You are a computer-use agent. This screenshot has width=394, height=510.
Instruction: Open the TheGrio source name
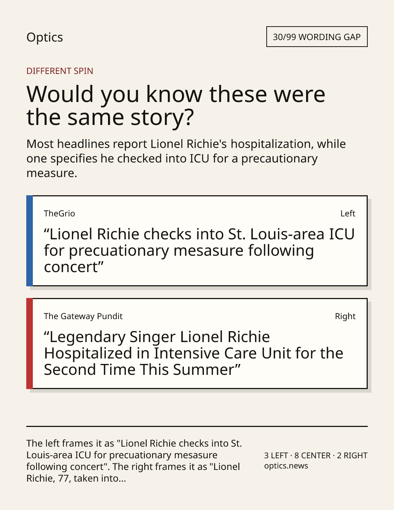click(x=59, y=213)
